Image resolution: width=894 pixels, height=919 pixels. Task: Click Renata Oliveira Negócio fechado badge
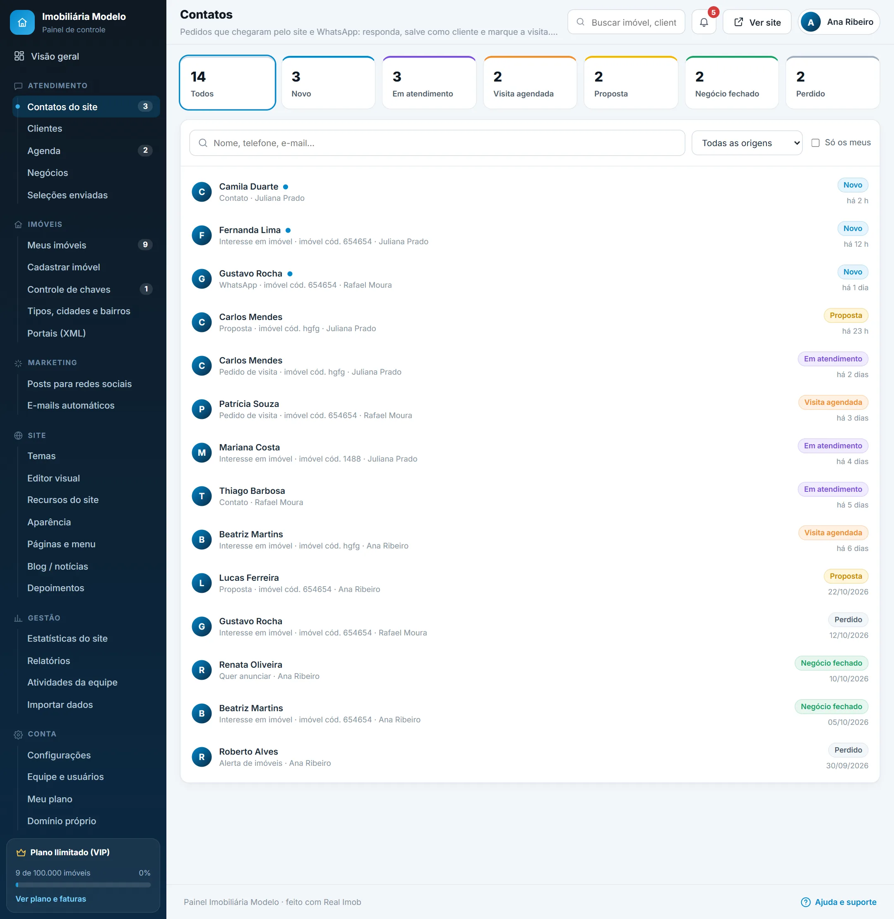pos(832,663)
